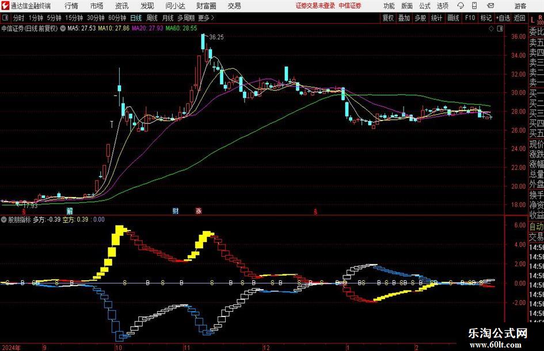544x351 pixels.
Task: Click the MA60: 28.55 value
Action: pos(181,28)
